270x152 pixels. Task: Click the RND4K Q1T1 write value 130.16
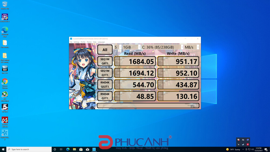178,96
